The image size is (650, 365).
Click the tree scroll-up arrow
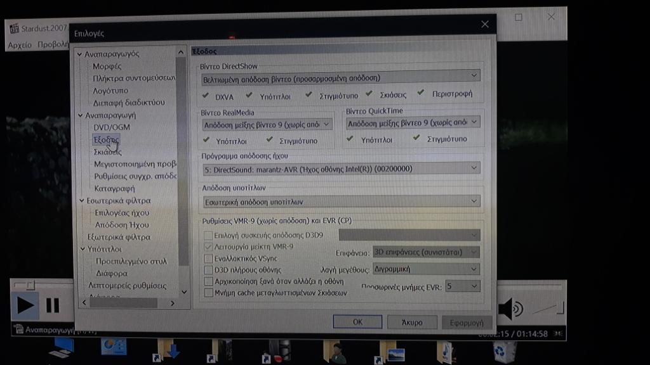tap(181, 53)
